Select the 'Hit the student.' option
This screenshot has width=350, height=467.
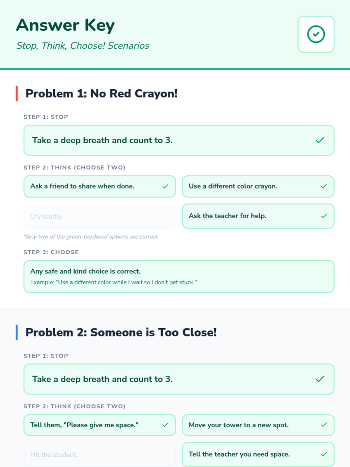click(99, 454)
